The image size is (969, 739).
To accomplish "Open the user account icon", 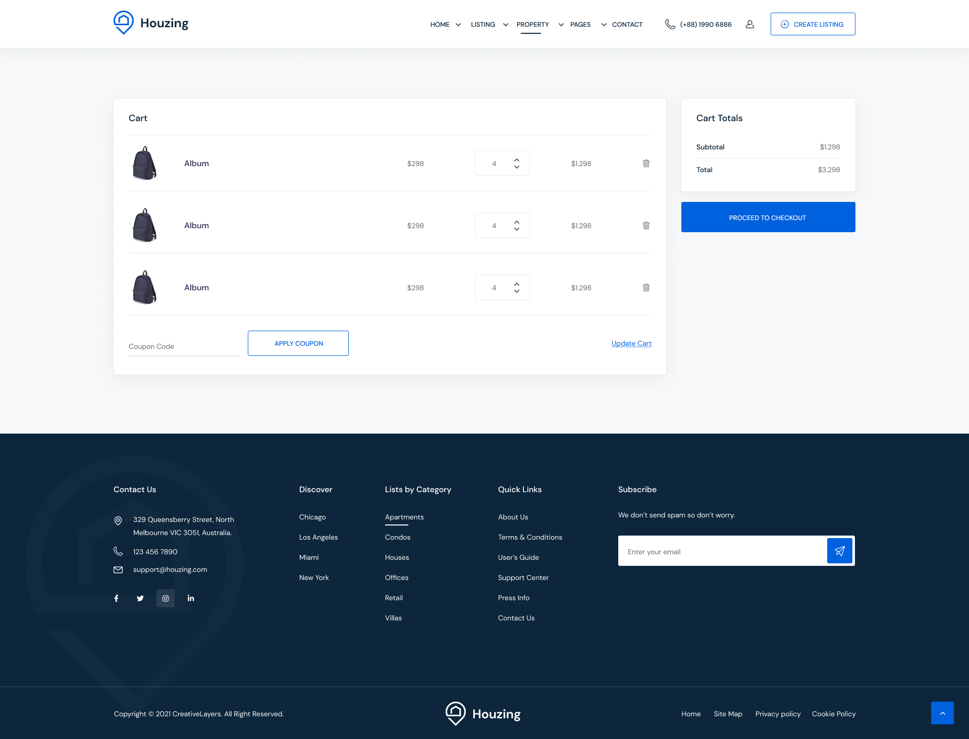I will (x=750, y=24).
